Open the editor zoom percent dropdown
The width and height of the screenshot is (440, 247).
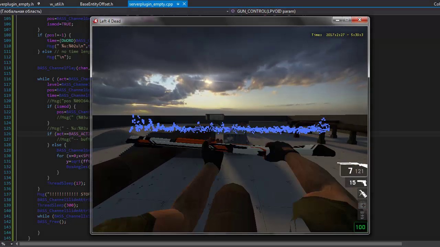click(12, 244)
